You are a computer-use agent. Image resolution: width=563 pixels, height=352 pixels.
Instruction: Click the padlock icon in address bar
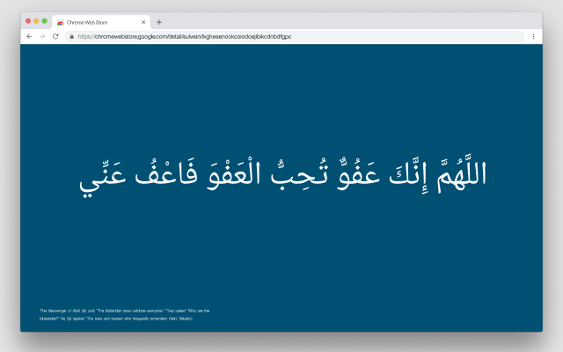(x=72, y=37)
